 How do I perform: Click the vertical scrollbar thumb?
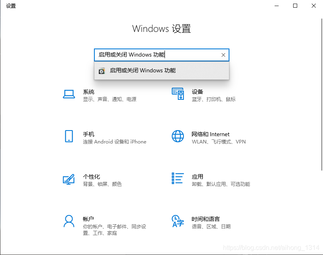pyautogui.click(x=321, y=95)
